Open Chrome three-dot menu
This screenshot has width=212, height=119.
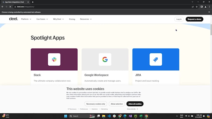pyautogui.click(x=210, y=7)
